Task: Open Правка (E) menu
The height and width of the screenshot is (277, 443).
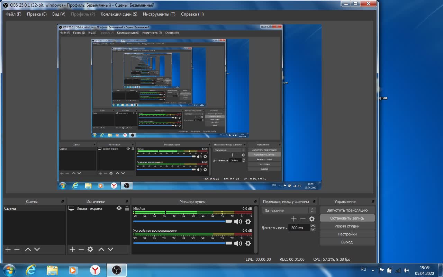Action: coord(37,14)
